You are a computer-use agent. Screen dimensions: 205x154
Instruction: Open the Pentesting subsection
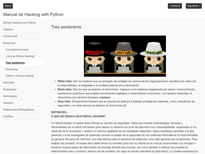(22, 70)
